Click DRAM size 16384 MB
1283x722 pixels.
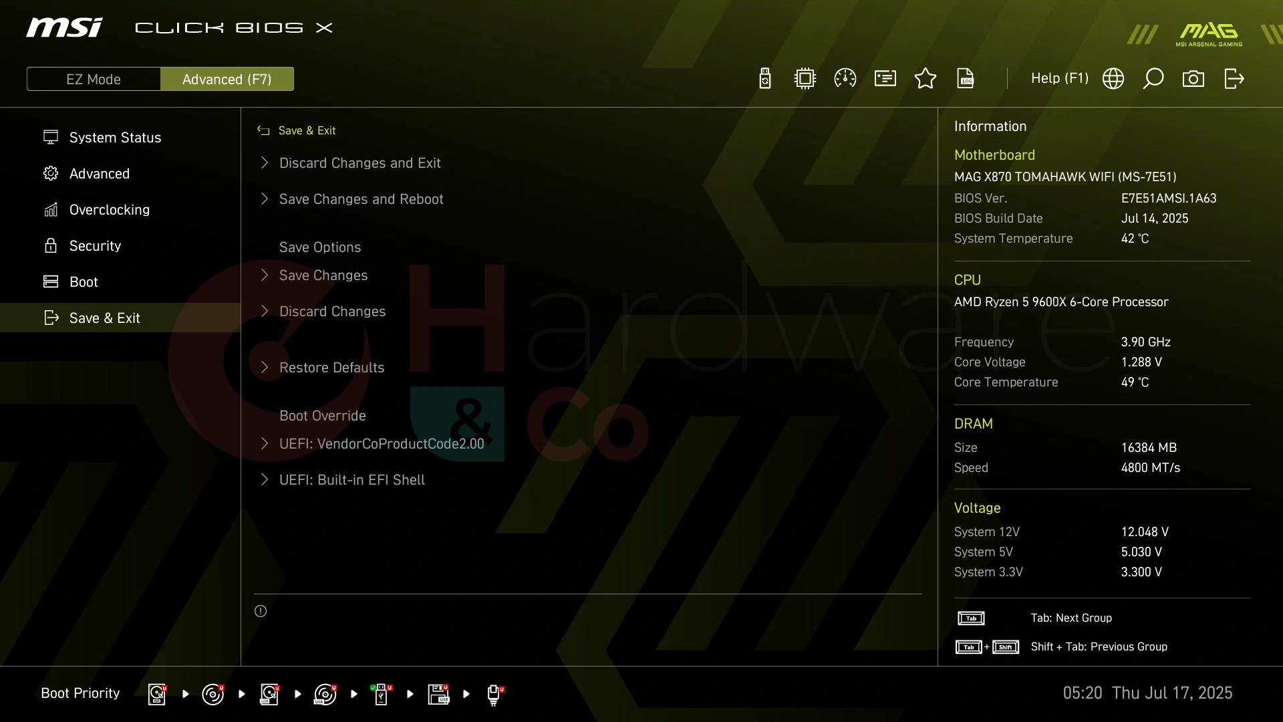1149,448
